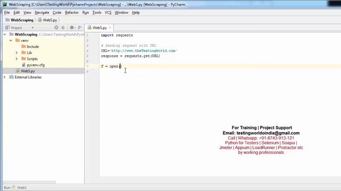Open the VCS menu
This screenshot has width=341, height=191.
click(108, 13)
